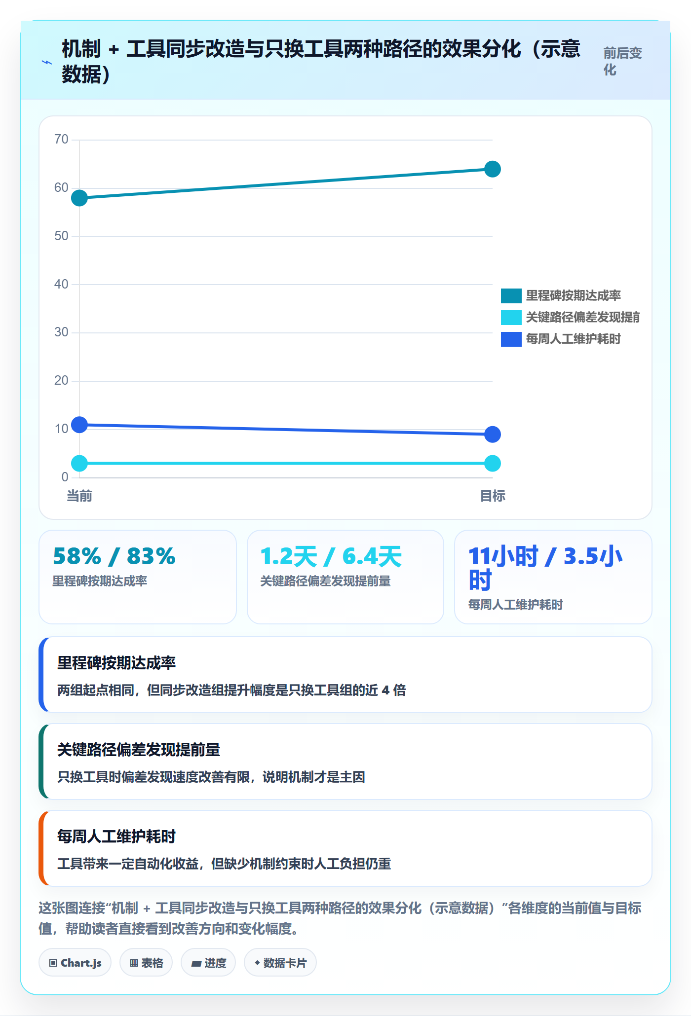Click the 每周人工维护耗时 当前 data point at 11
The height and width of the screenshot is (1016, 691).
pyautogui.click(x=79, y=425)
